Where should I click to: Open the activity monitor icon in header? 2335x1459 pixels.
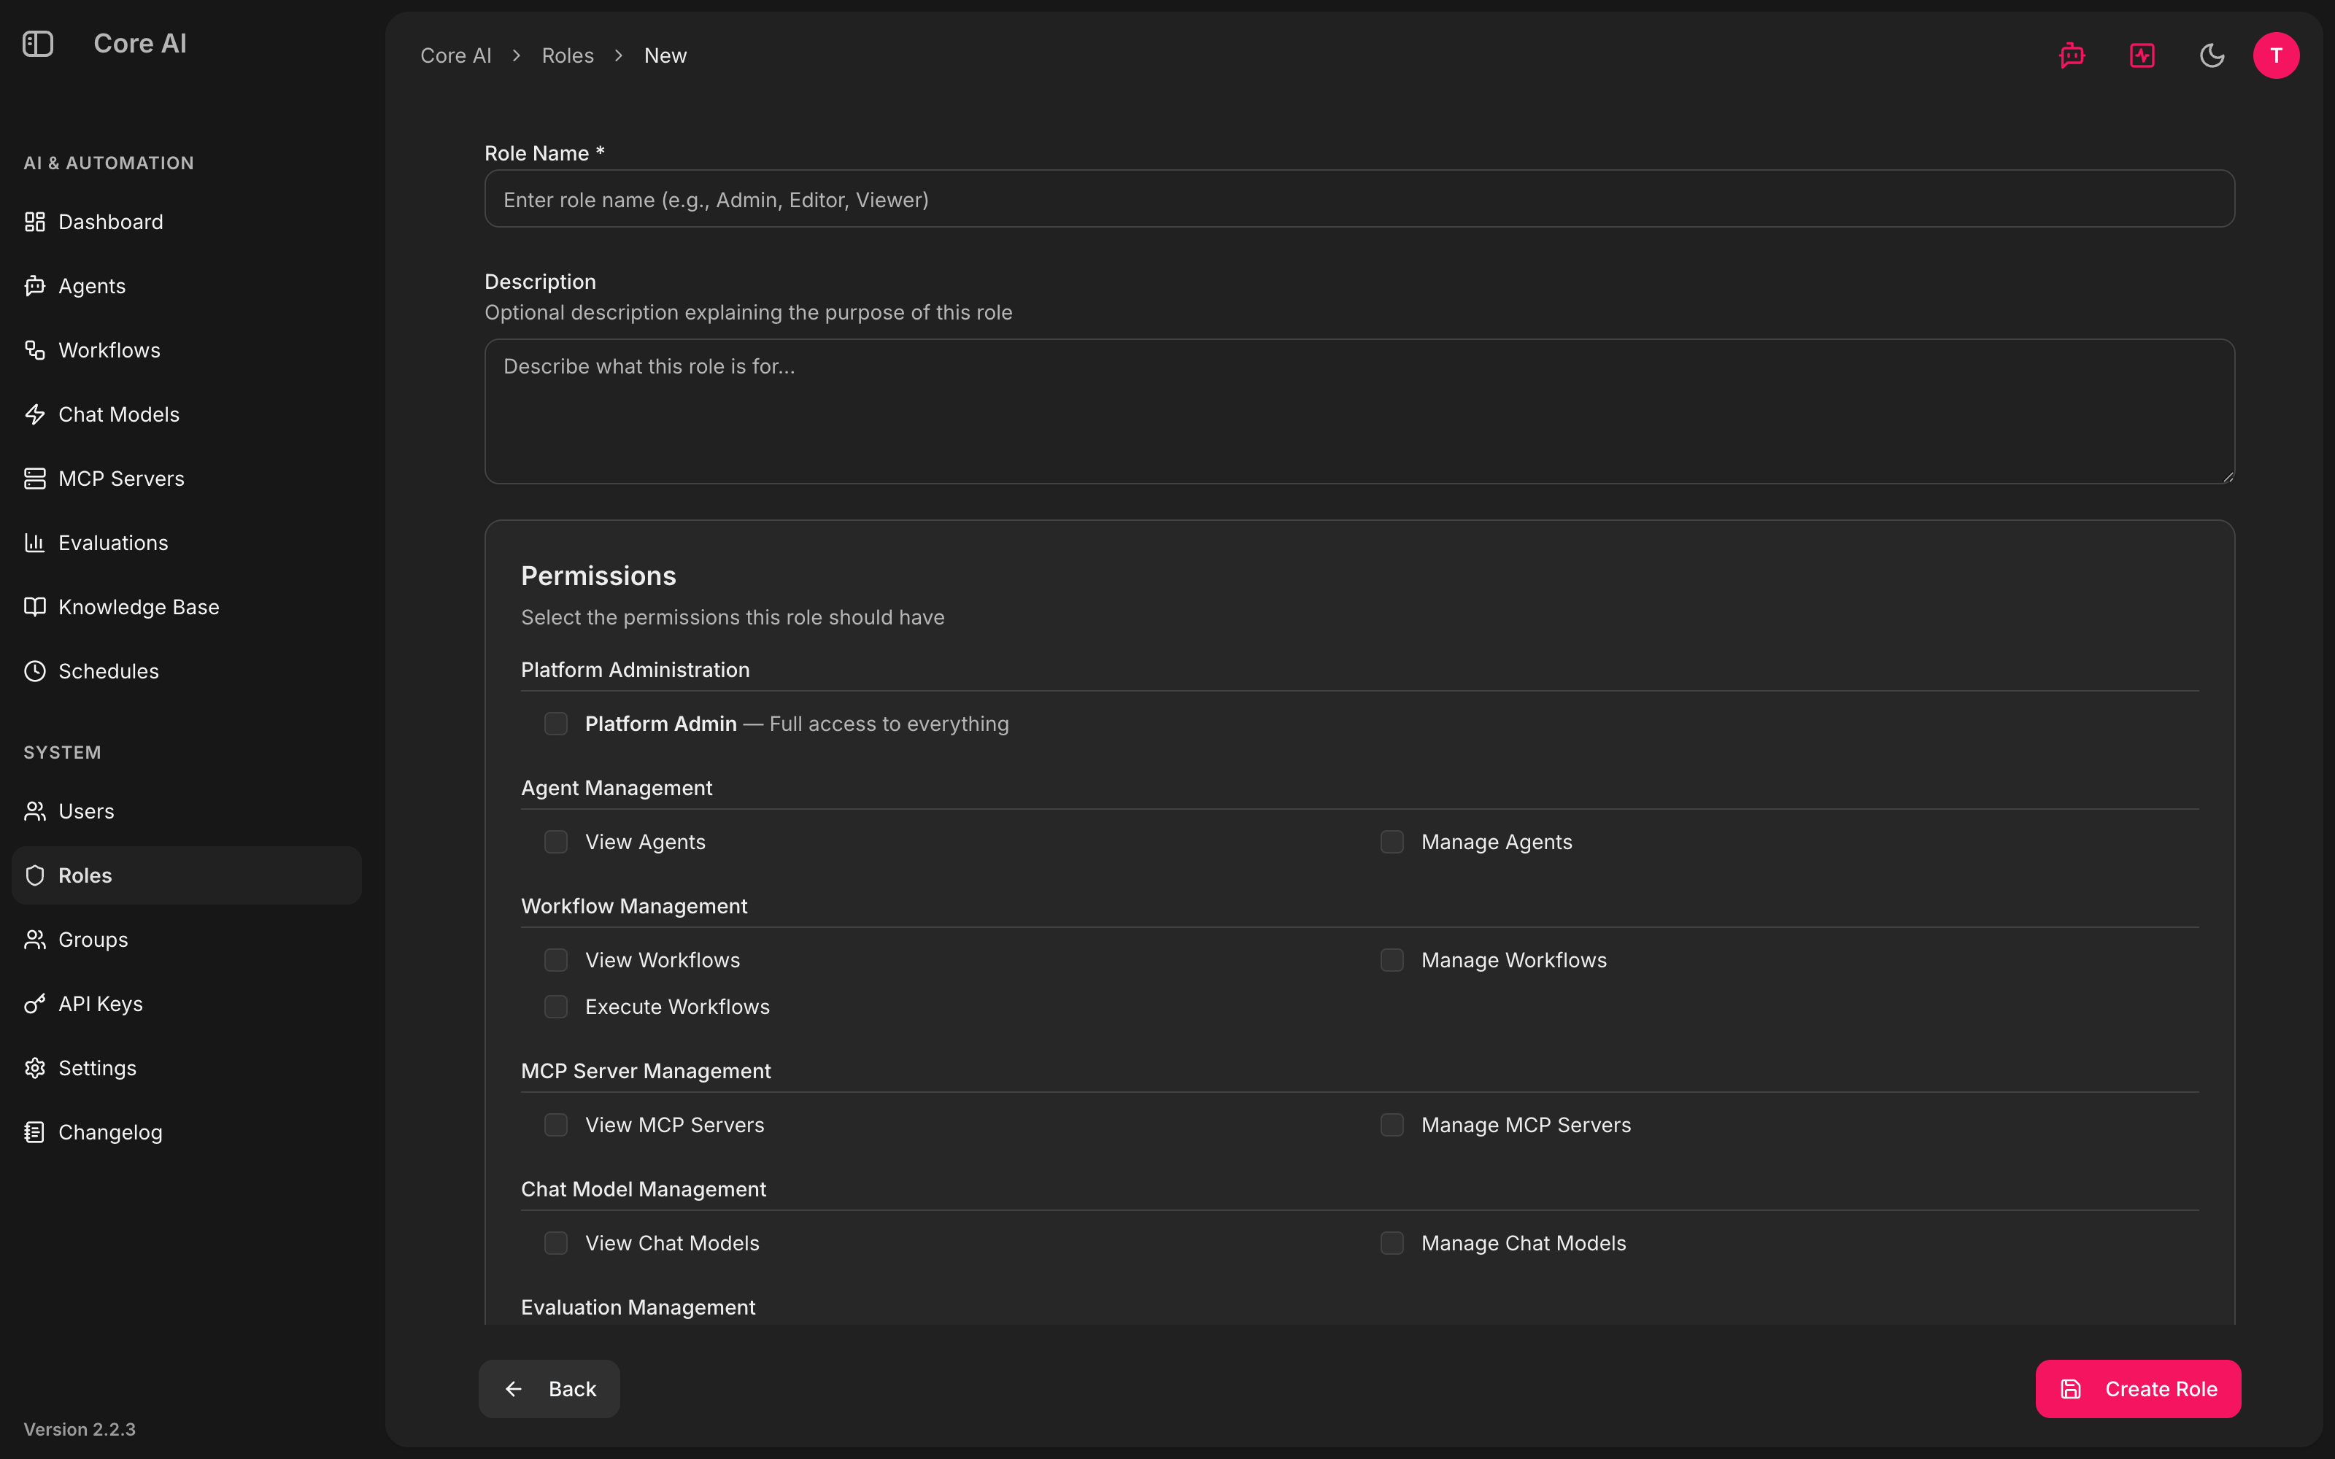pos(2142,56)
